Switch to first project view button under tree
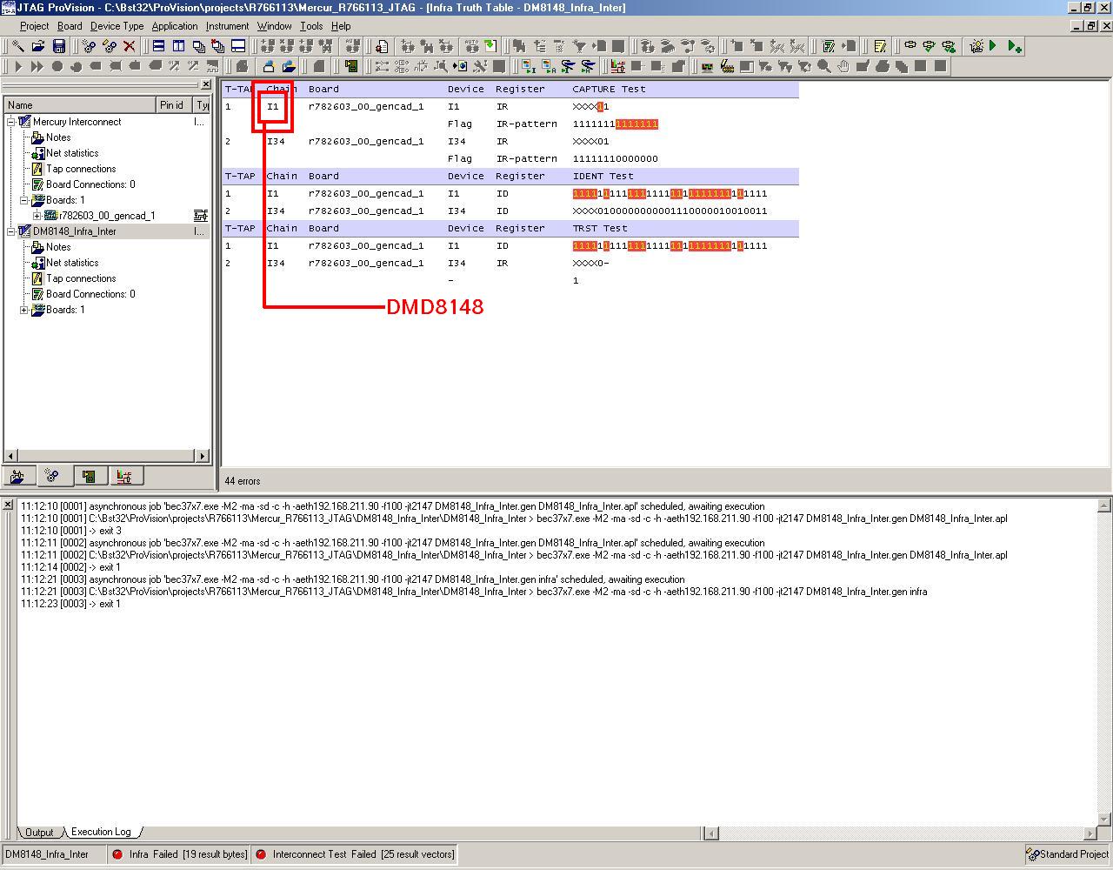 17,476
